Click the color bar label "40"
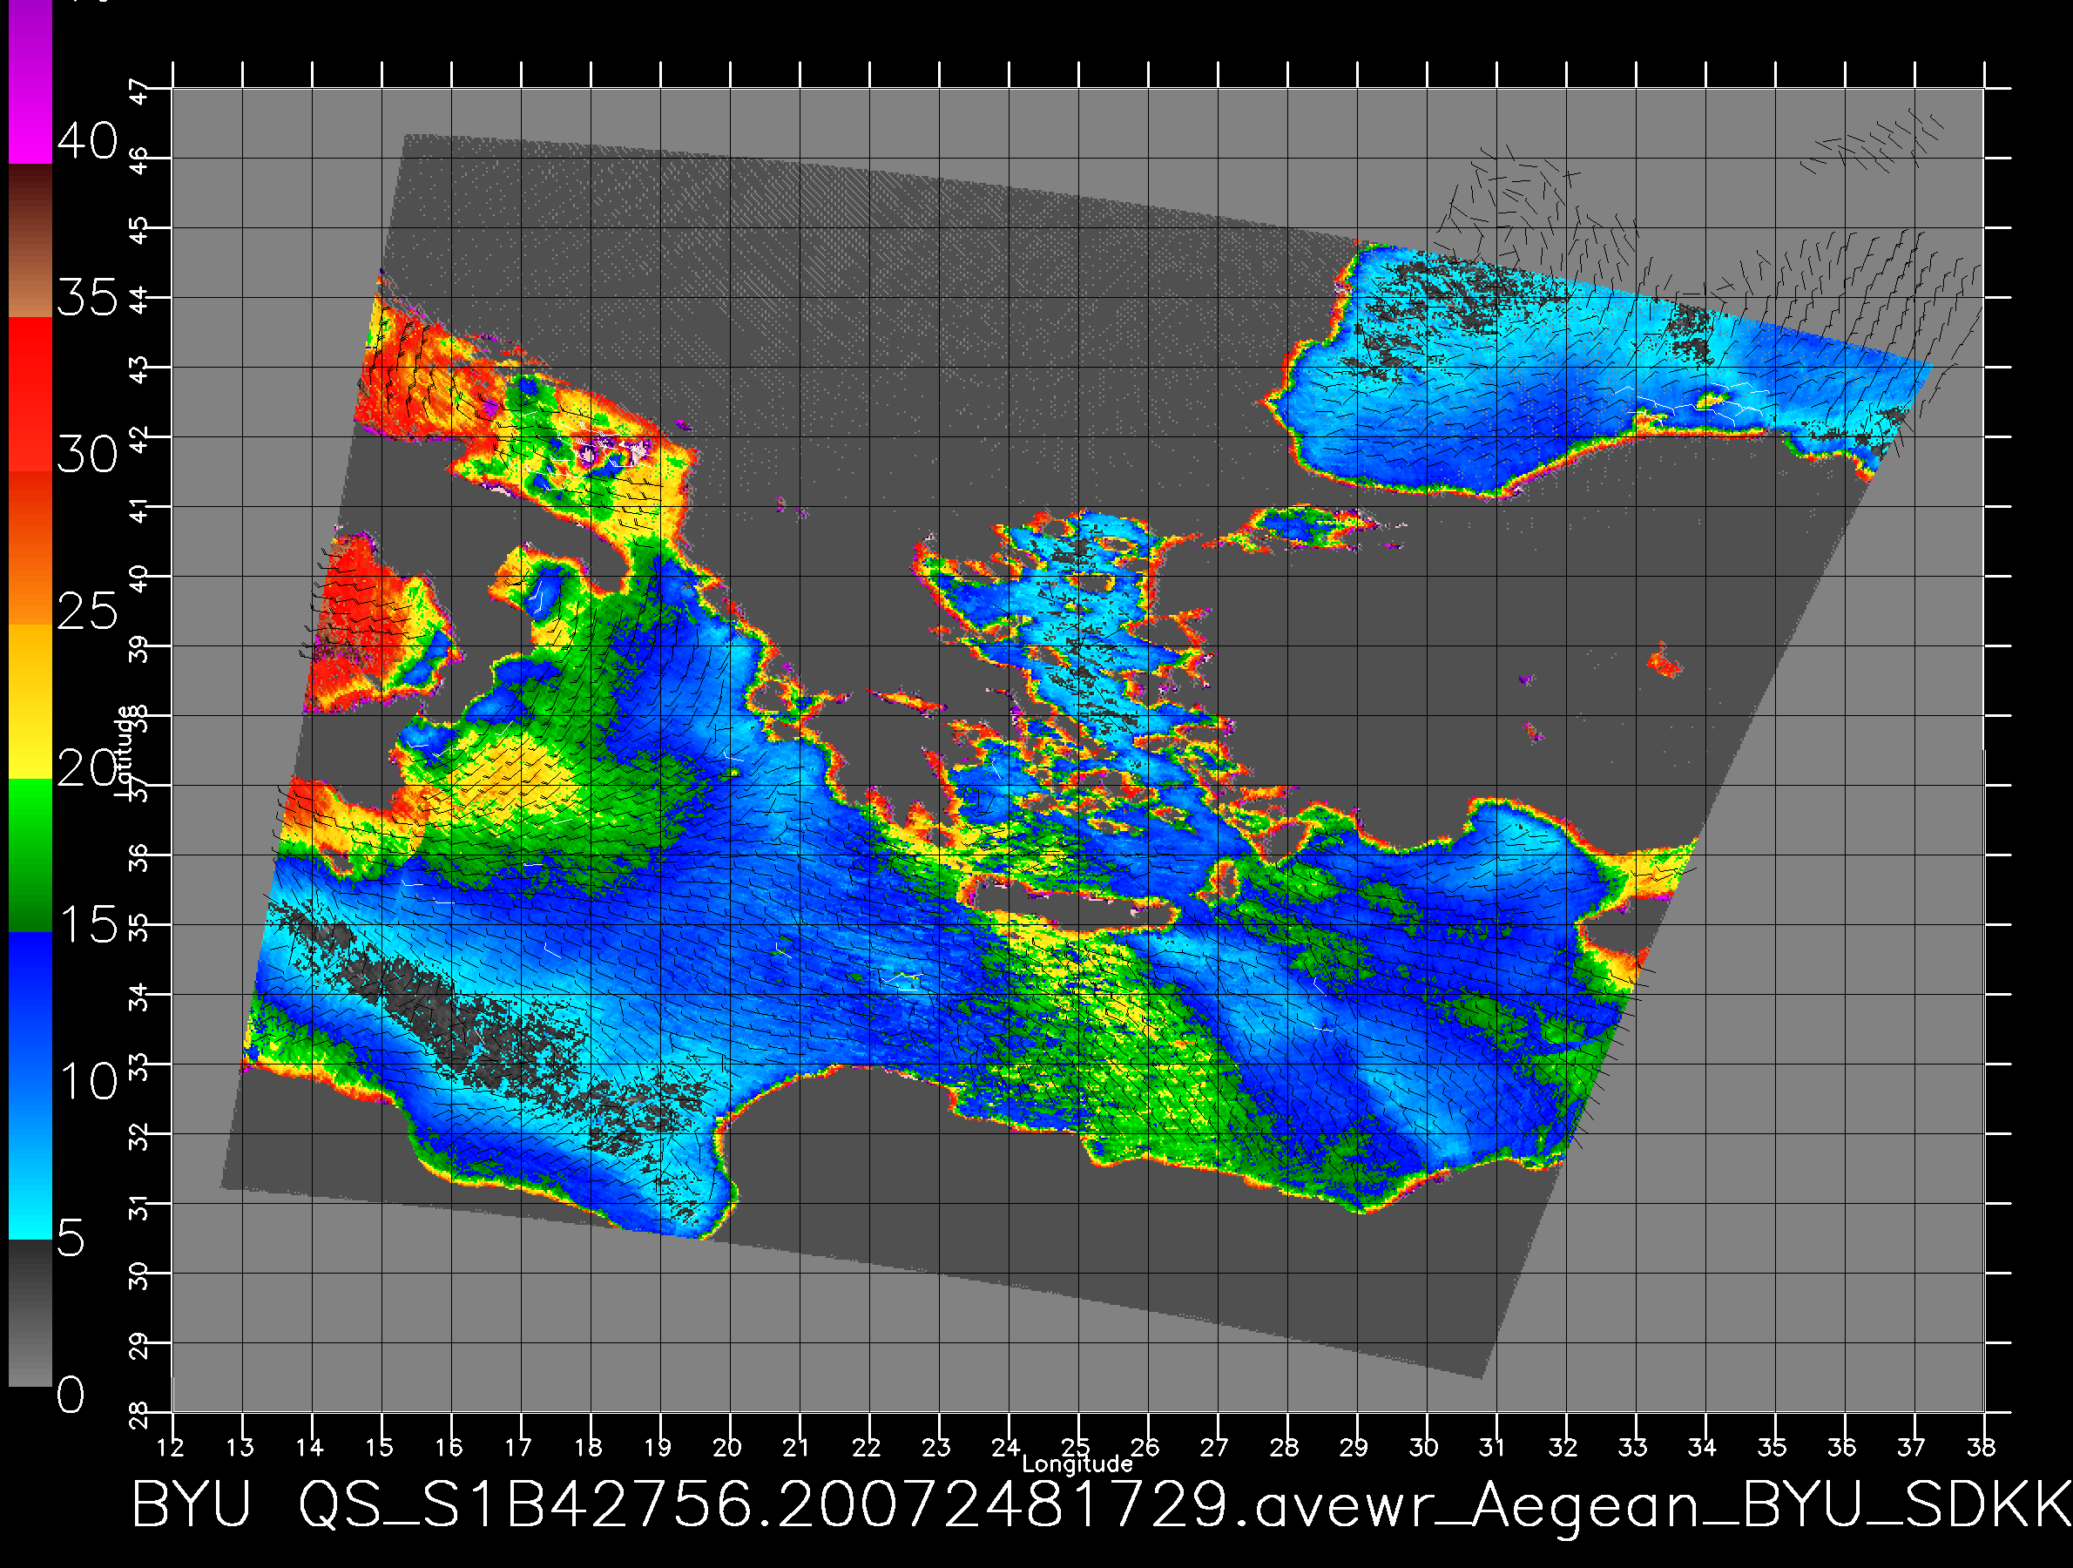 click(x=87, y=141)
